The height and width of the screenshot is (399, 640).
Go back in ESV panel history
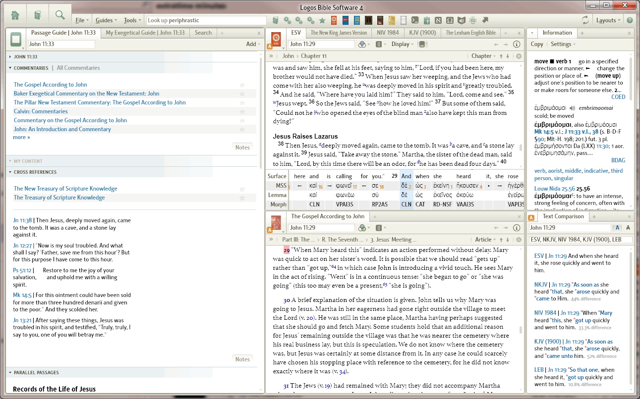[x=495, y=44]
